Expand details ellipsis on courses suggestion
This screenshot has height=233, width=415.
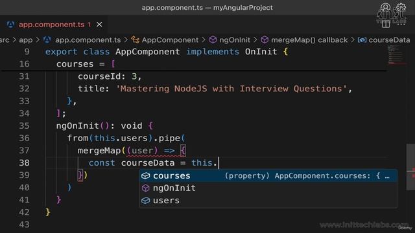coord(387,176)
